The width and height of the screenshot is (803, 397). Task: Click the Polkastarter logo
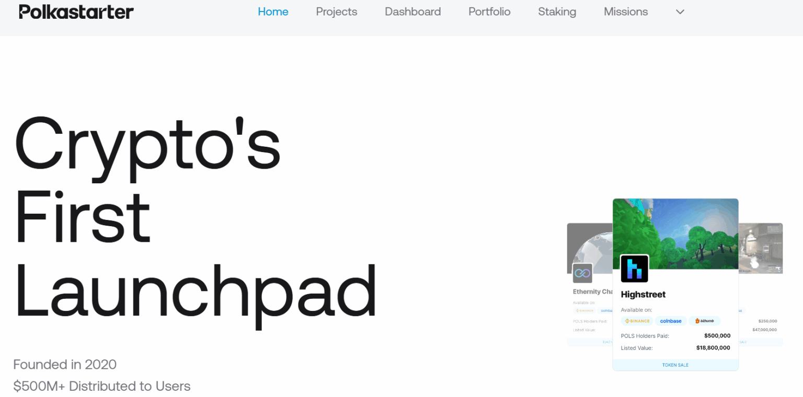[x=76, y=11]
